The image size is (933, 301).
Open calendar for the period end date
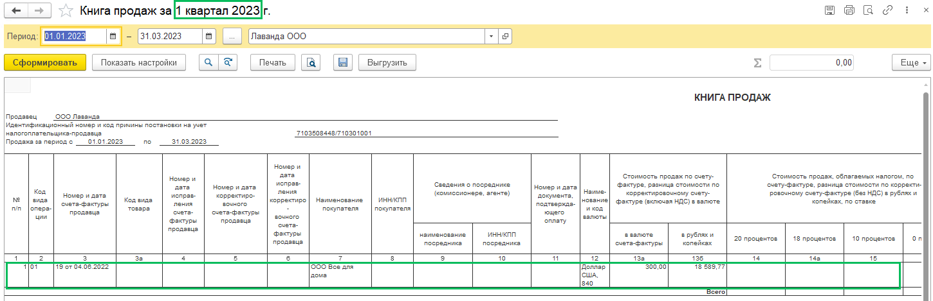[x=209, y=37]
